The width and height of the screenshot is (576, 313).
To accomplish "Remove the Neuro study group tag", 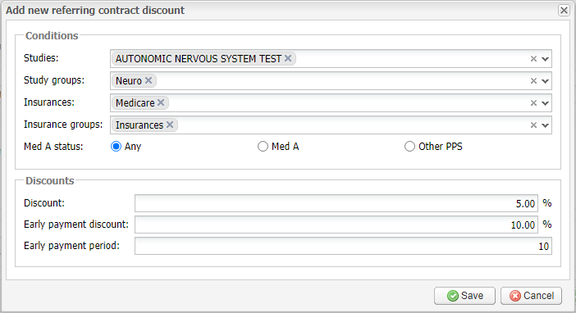I will coord(149,80).
